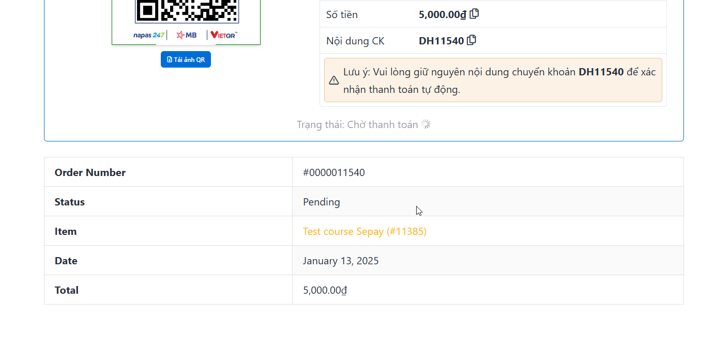This screenshot has width=715, height=351.
Task: Click the MB bank logo
Action: (186, 35)
